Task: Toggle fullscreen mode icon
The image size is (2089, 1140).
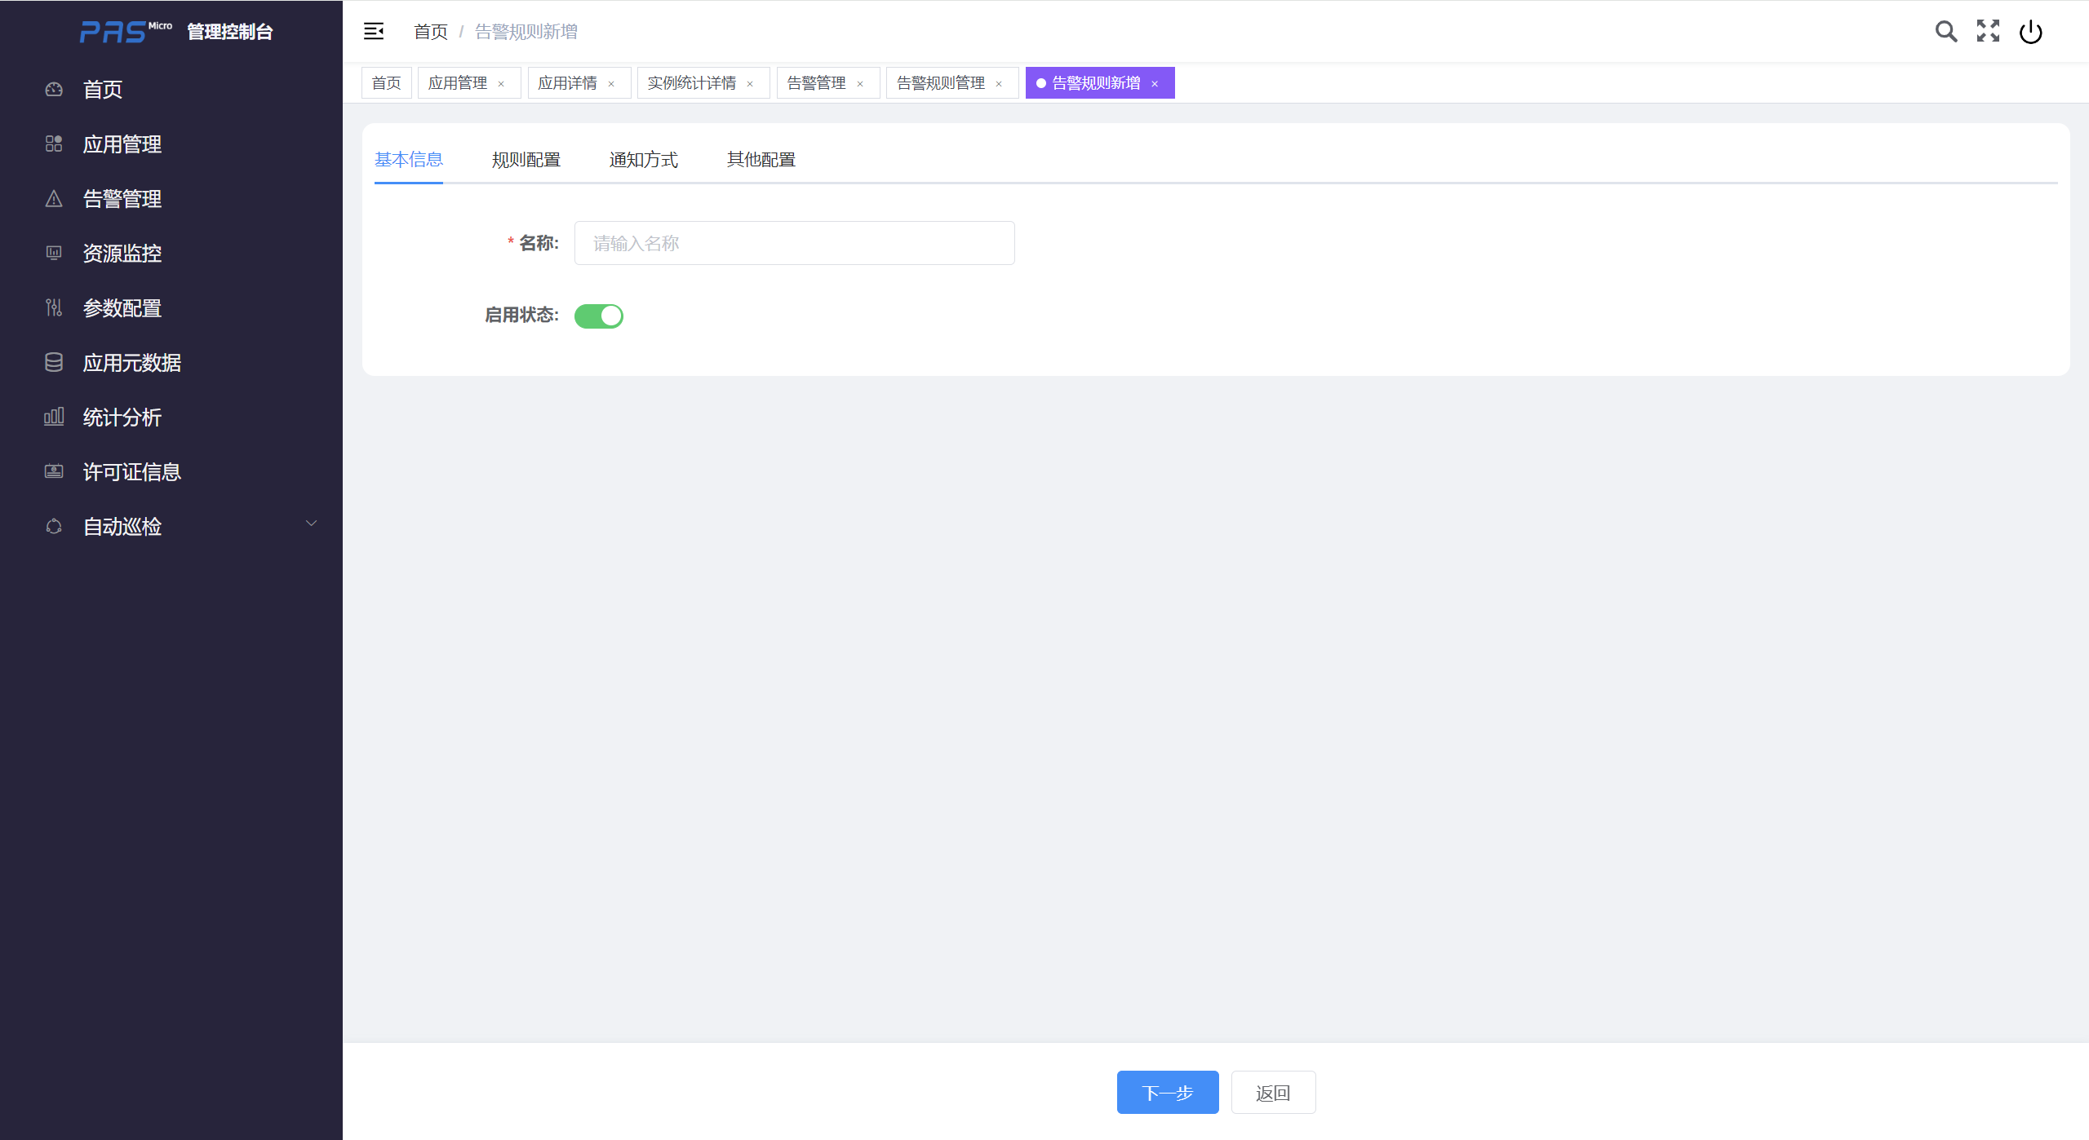Action: pos(1988,32)
